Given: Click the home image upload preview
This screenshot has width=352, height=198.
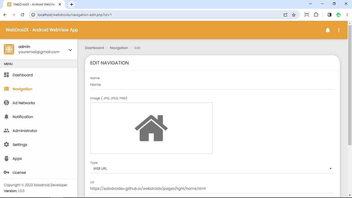Looking at the screenshot, I should pos(151,128).
